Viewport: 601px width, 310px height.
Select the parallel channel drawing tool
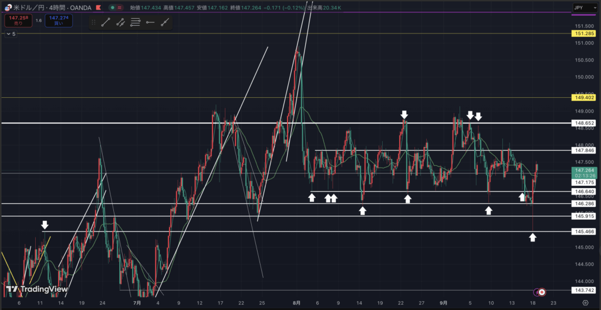tap(120, 22)
